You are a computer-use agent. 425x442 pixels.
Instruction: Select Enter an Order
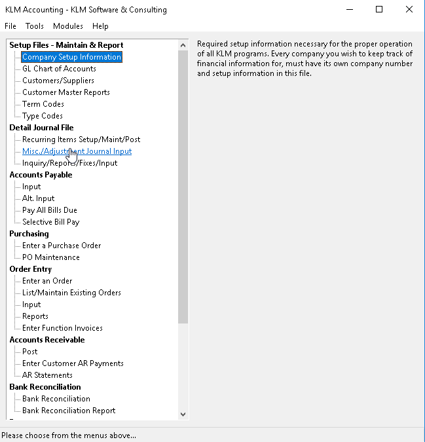click(x=47, y=281)
